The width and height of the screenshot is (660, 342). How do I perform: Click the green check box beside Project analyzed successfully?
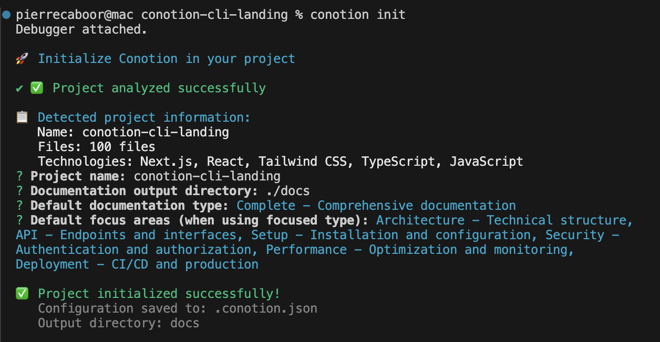pyautogui.click(x=37, y=88)
